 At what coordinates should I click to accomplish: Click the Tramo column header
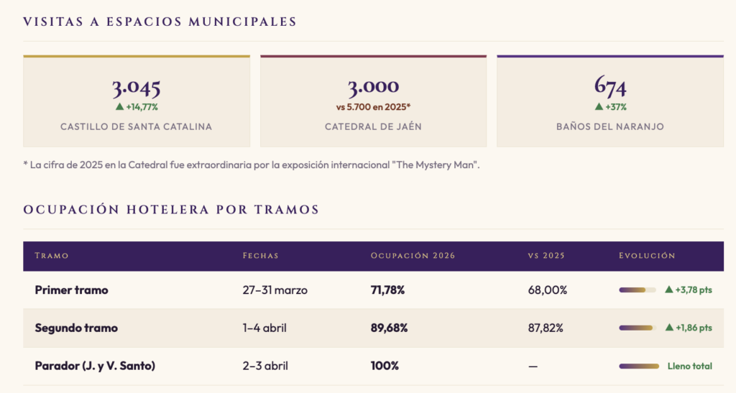pyautogui.click(x=52, y=256)
